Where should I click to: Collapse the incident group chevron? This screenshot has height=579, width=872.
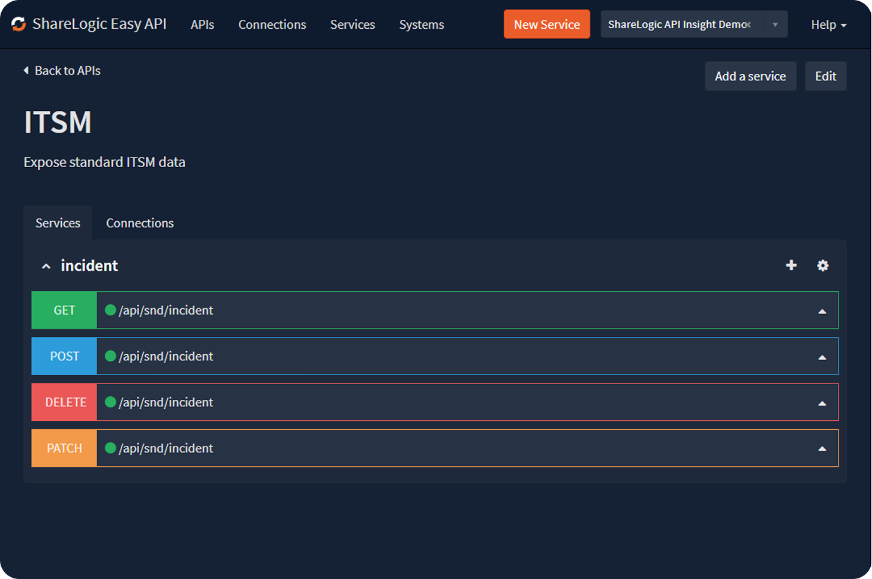(x=46, y=266)
